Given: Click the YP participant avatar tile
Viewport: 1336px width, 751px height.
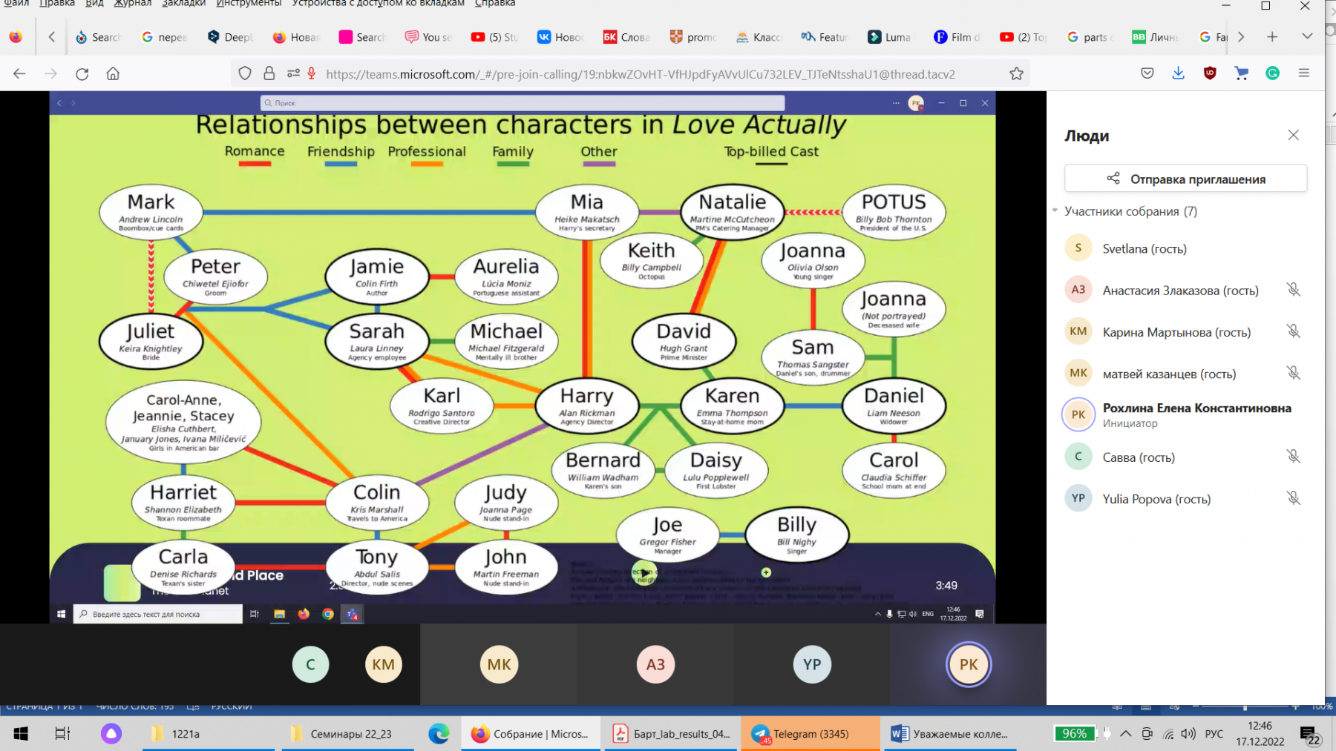Looking at the screenshot, I should 812,664.
